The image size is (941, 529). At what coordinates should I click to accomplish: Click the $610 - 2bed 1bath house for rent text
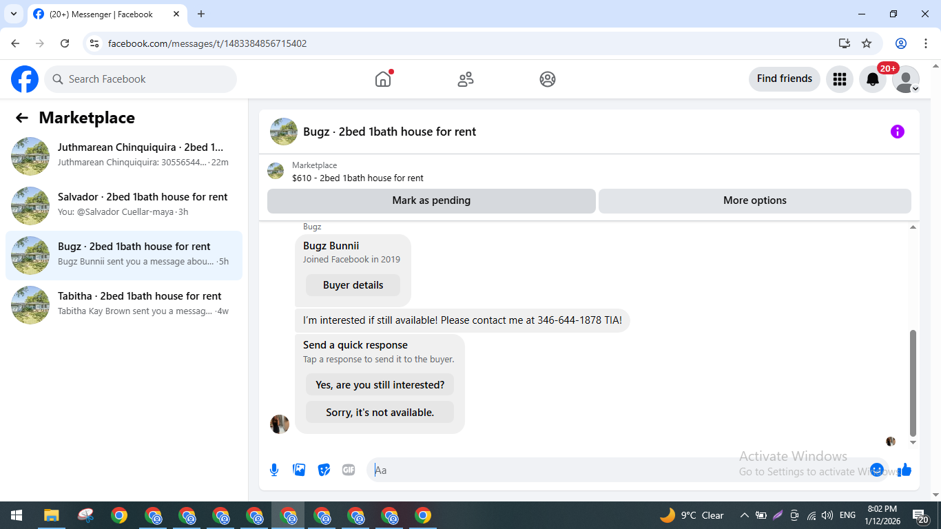pyautogui.click(x=358, y=178)
